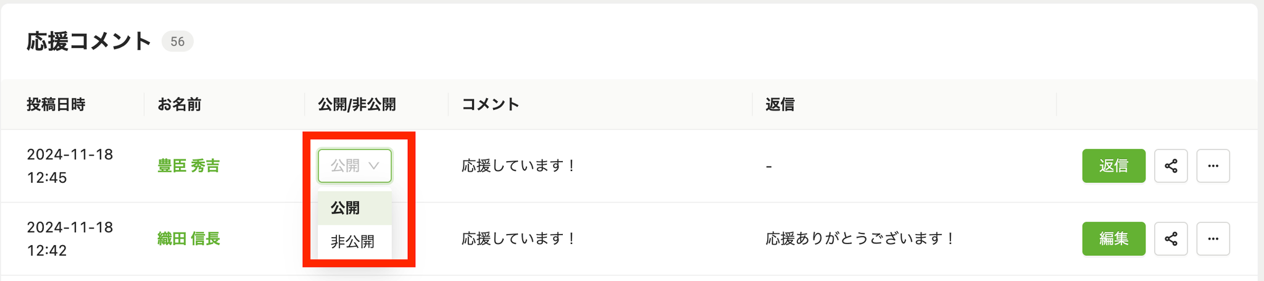This screenshot has height=281, width=1264.
Task: Select the 返信 column header
Action: 780,104
